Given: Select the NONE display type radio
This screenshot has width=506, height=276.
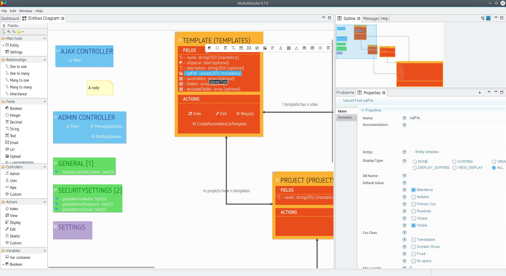Looking at the screenshot, I should (x=415, y=162).
